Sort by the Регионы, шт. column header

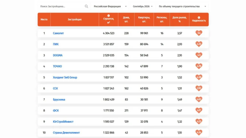162,19
